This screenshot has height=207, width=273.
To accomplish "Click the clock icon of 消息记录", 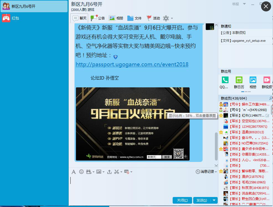I will (x=198, y=172).
